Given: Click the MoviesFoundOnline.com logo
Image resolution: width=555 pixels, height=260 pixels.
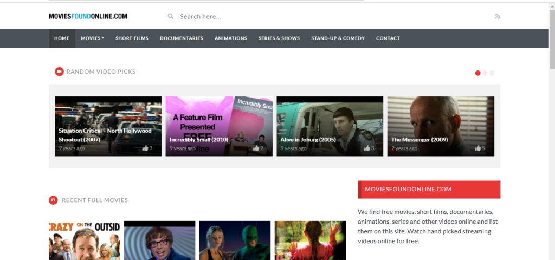Looking at the screenshot, I should 88,16.
